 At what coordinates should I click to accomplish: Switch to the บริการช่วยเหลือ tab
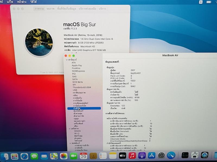87,9
